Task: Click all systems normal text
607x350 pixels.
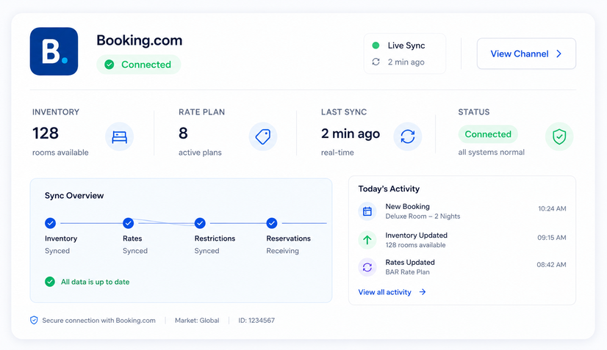Action: (491, 153)
